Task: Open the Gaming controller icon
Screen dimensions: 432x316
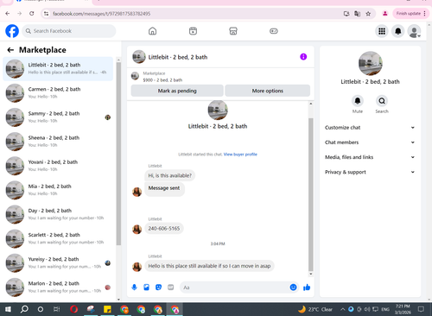Action: click(x=274, y=31)
